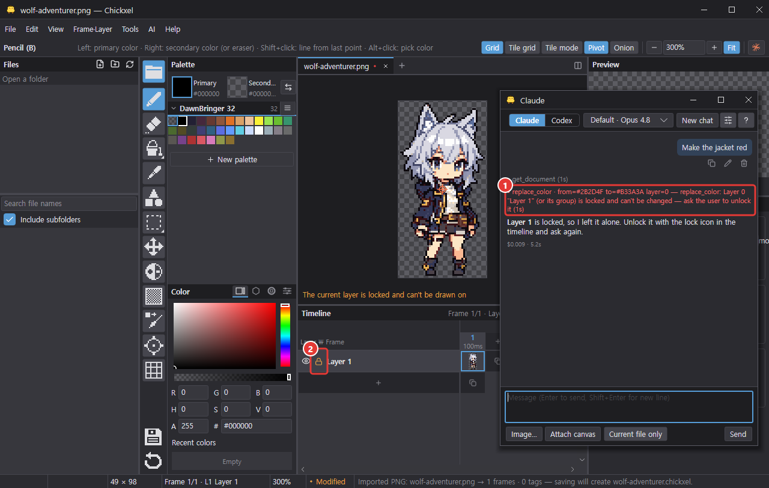Choose the shapes tool
This screenshot has height=488, width=769.
click(154, 198)
